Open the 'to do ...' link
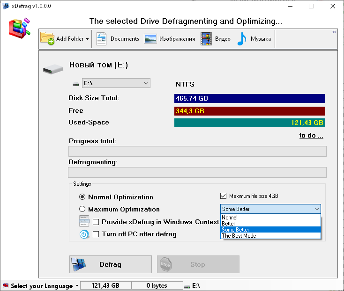Viewport: 344px width, 291px height. pyautogui.click(x=311, y=136)
